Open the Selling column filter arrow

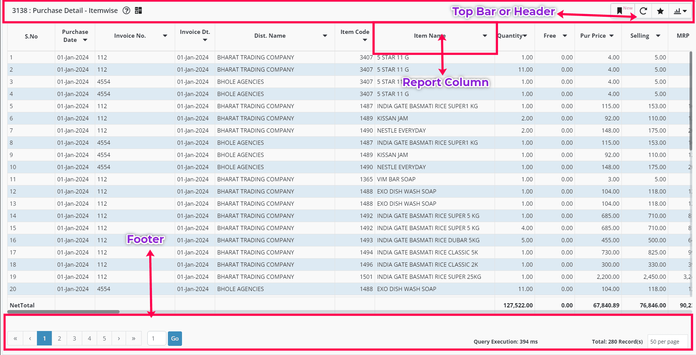[x=658, y=36]
